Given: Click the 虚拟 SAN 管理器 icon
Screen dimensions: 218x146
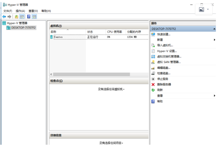Looking at the screenshot, I should (153, 62).
